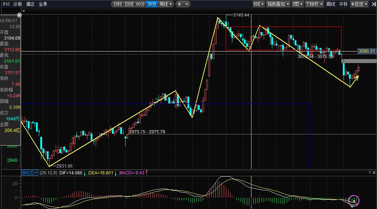Expand the 指数叠加 overlay dropdown
Viewport: 377px width, 209px height.
[x=278, y=4]
